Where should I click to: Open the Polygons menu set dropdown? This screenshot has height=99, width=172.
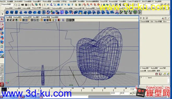pyautogui.click(x=14, y=5)
